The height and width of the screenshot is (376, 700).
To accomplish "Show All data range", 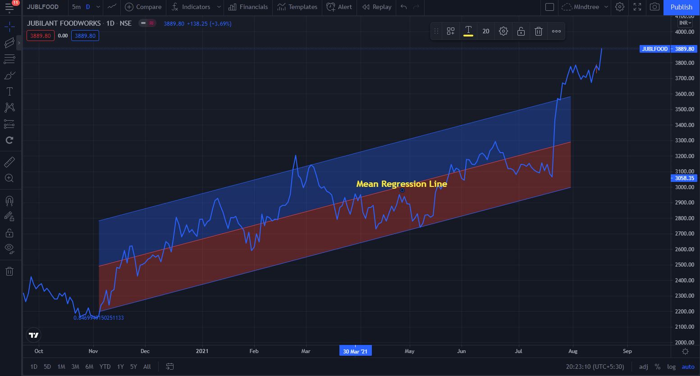I will pyautogui.click(x=147, y=367).
